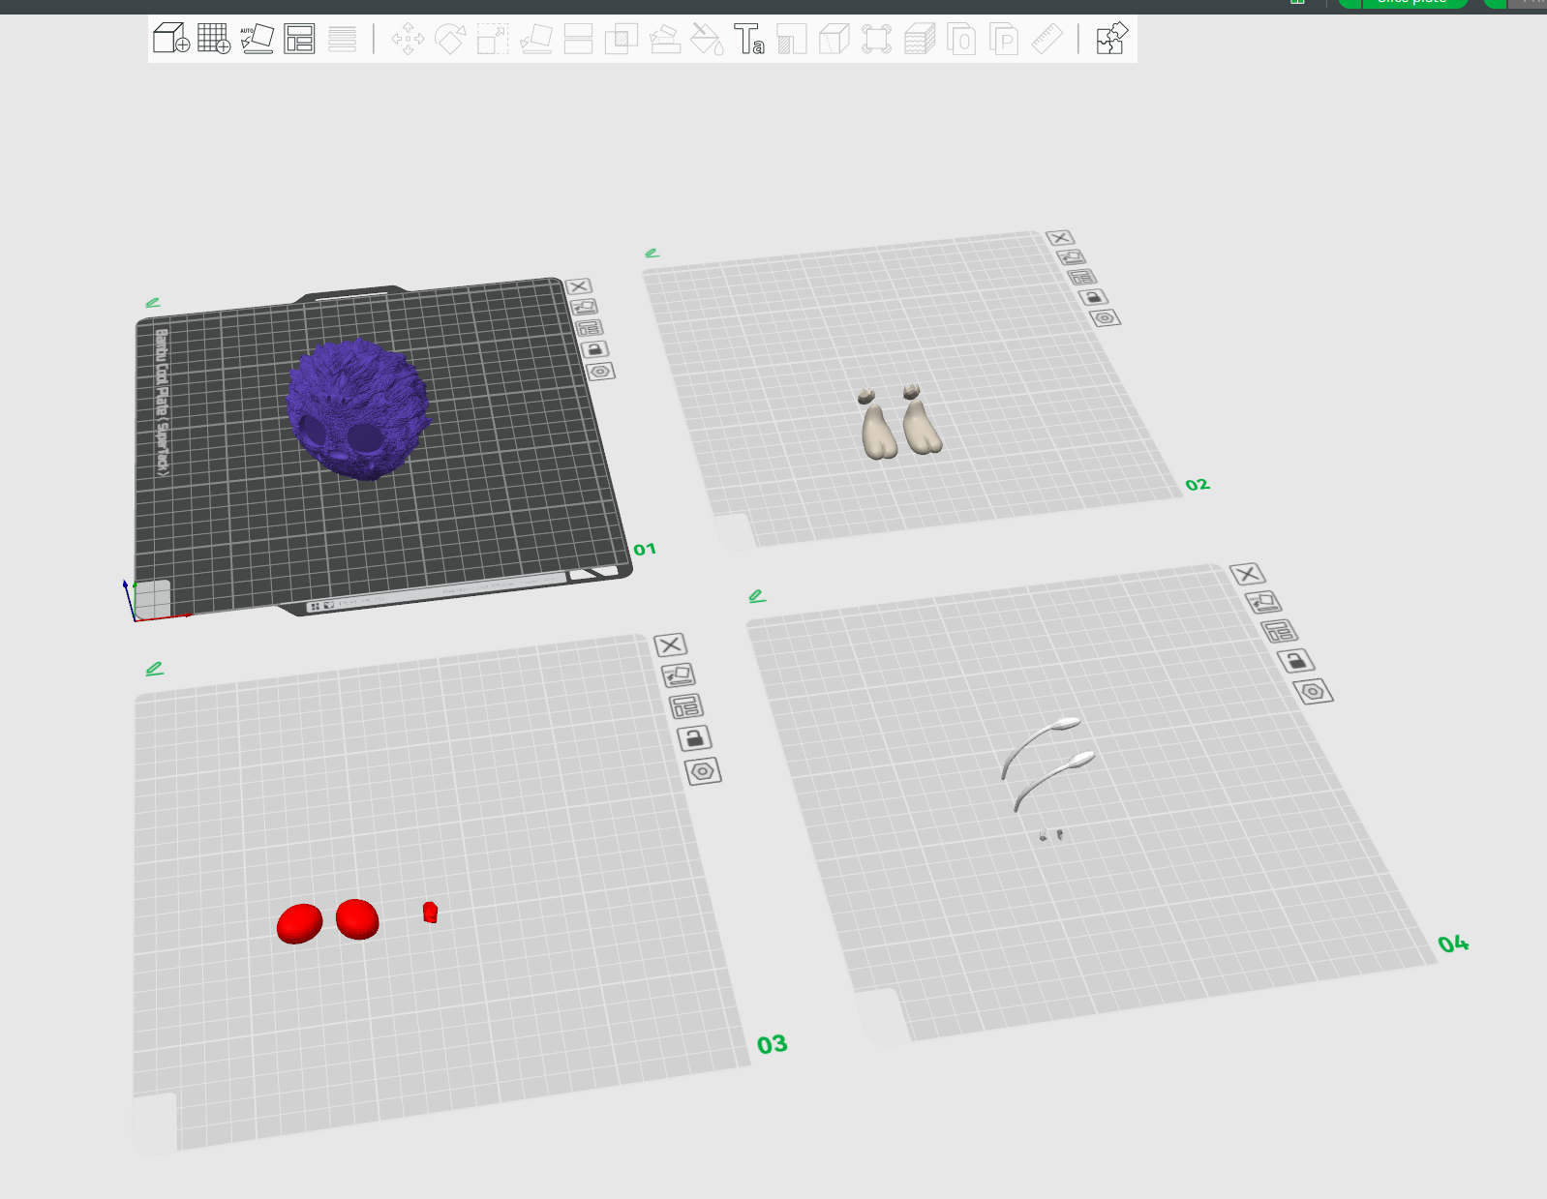This screenshot has width=1547, height=1199.
Task: Toggle the lock on plate 04
Action: tap(1295, 661)
